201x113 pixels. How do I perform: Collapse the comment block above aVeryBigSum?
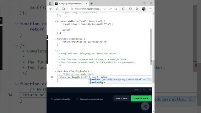point(56,51)
